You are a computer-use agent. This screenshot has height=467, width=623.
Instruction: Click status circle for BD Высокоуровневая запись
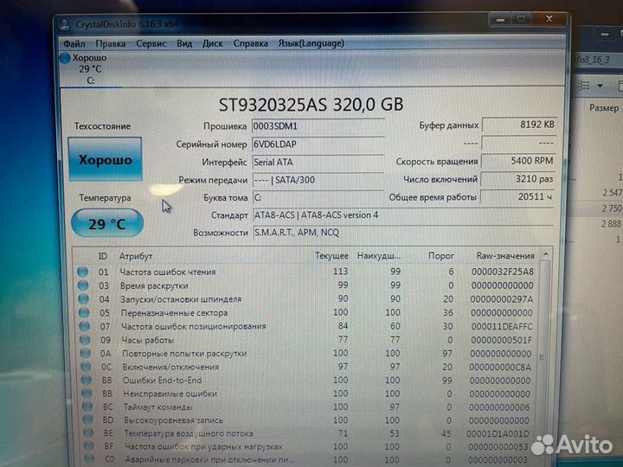tap(87, 419)
